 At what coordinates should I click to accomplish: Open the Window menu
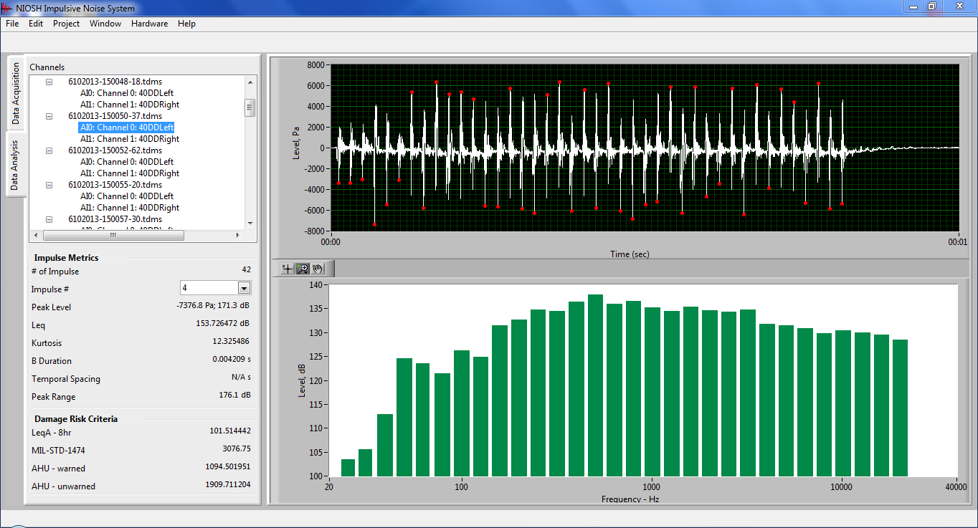(x=105, y=23)
